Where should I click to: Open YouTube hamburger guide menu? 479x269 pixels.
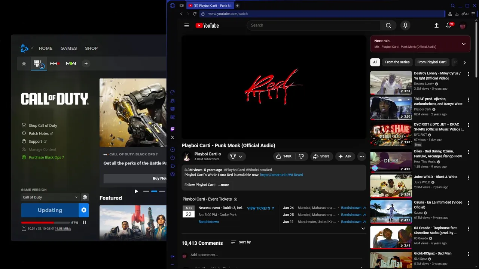point(187,25)
